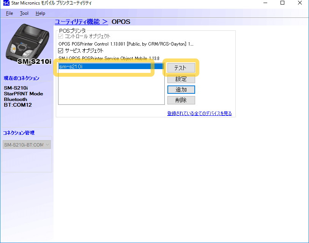Close the Star Micronics utility window
This screenshot has width=309, height=243.
(300, 3)
